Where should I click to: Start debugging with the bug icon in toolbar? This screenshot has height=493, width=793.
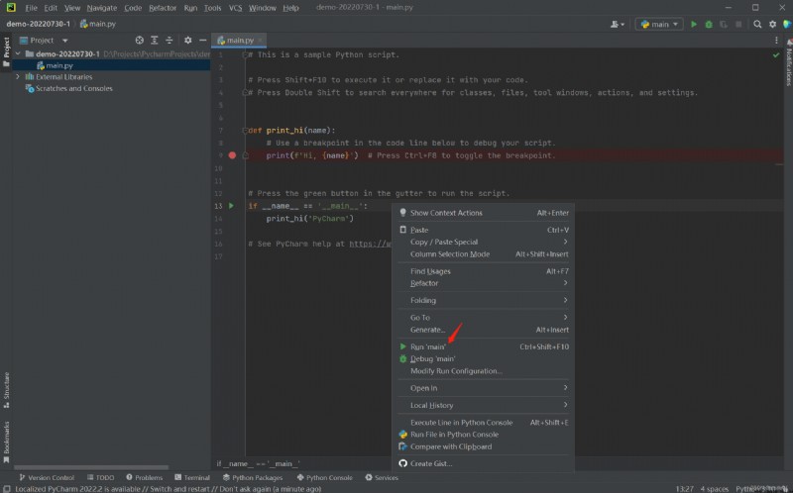tap(709, 24)
